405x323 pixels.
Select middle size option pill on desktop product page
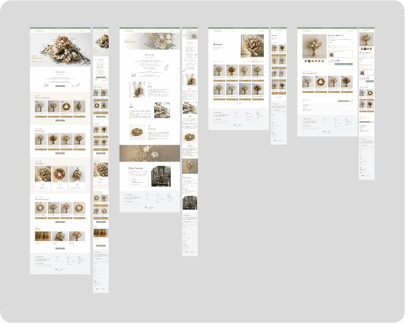click(339, 47)
